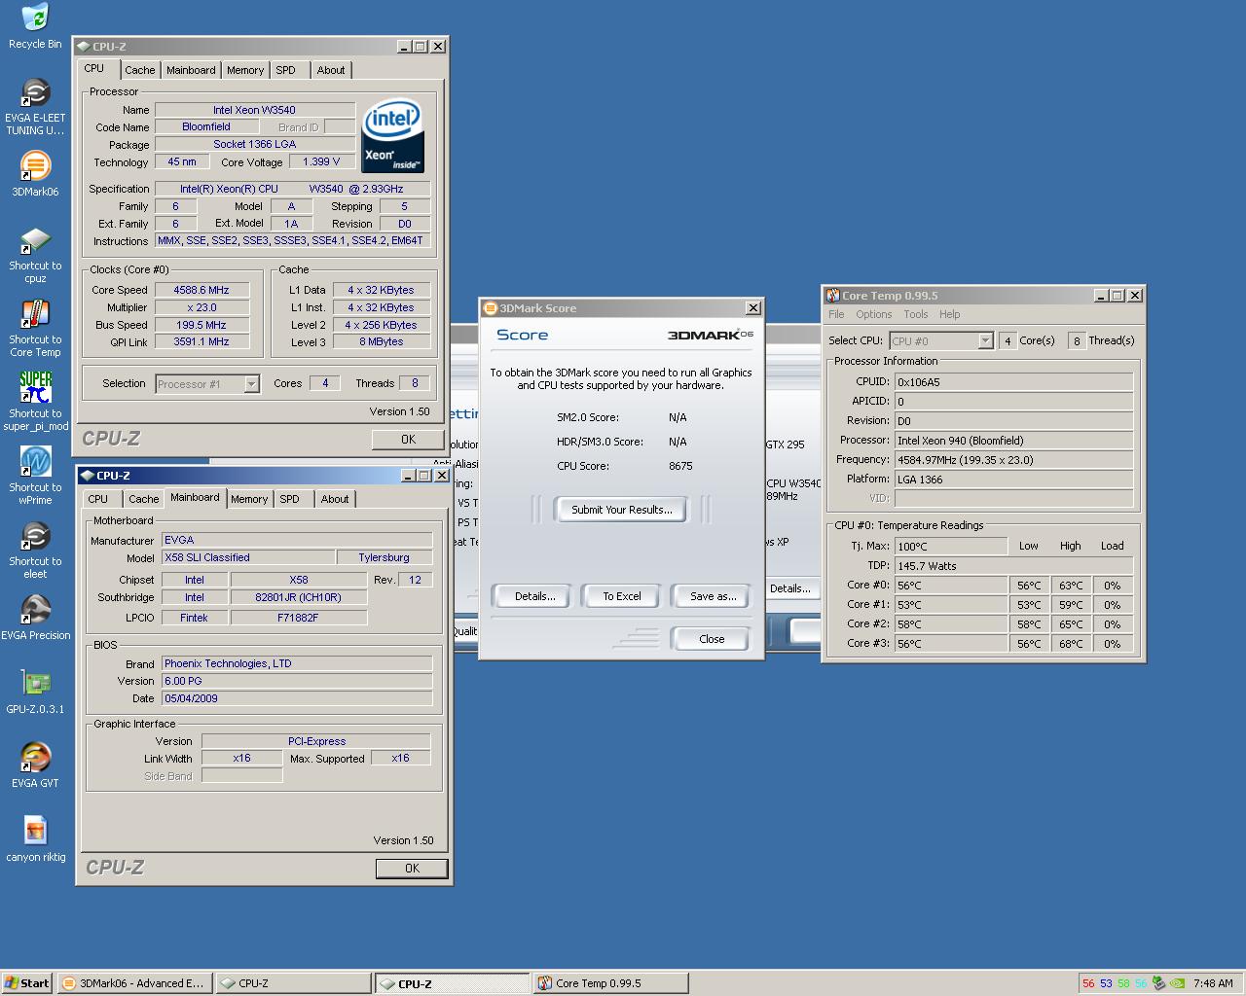Click Submit Your Results button

click(621, 510)
